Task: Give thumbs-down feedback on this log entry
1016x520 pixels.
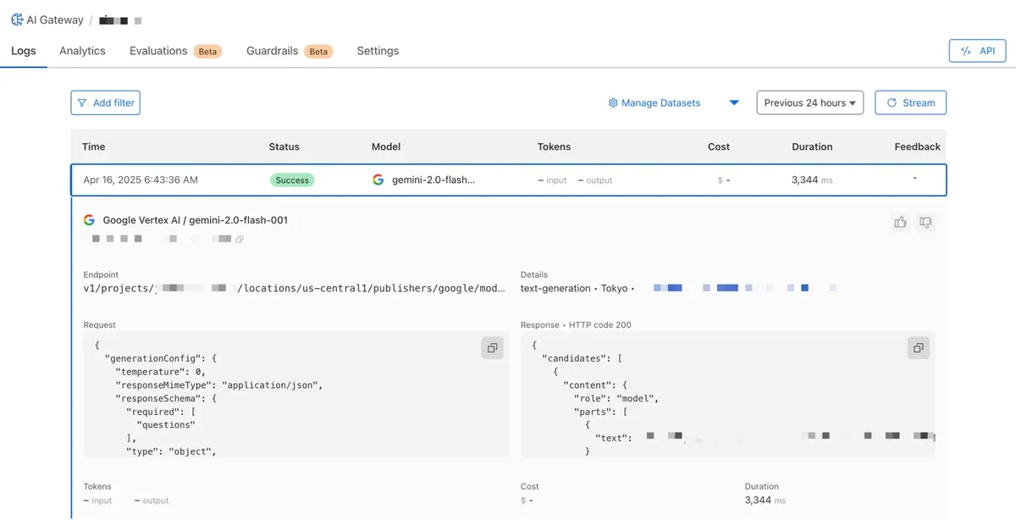Action: (x=925, y=222)
